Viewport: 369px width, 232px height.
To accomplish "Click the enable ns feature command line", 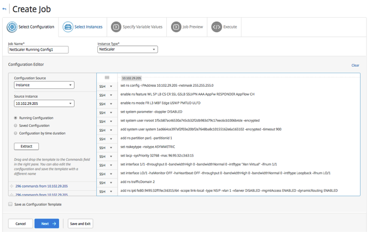I will tap(187, 94).
